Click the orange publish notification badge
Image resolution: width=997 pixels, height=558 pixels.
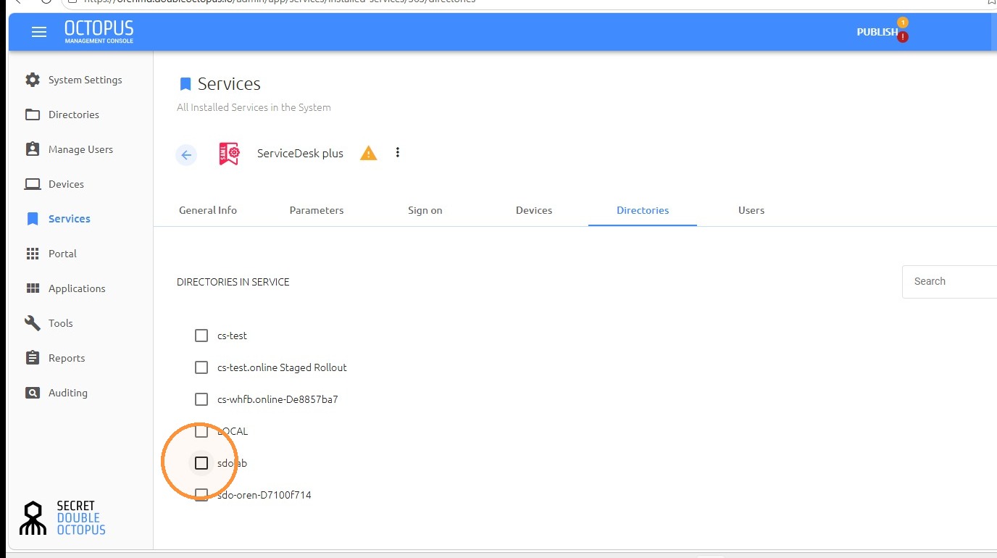(x=903, y=22)
